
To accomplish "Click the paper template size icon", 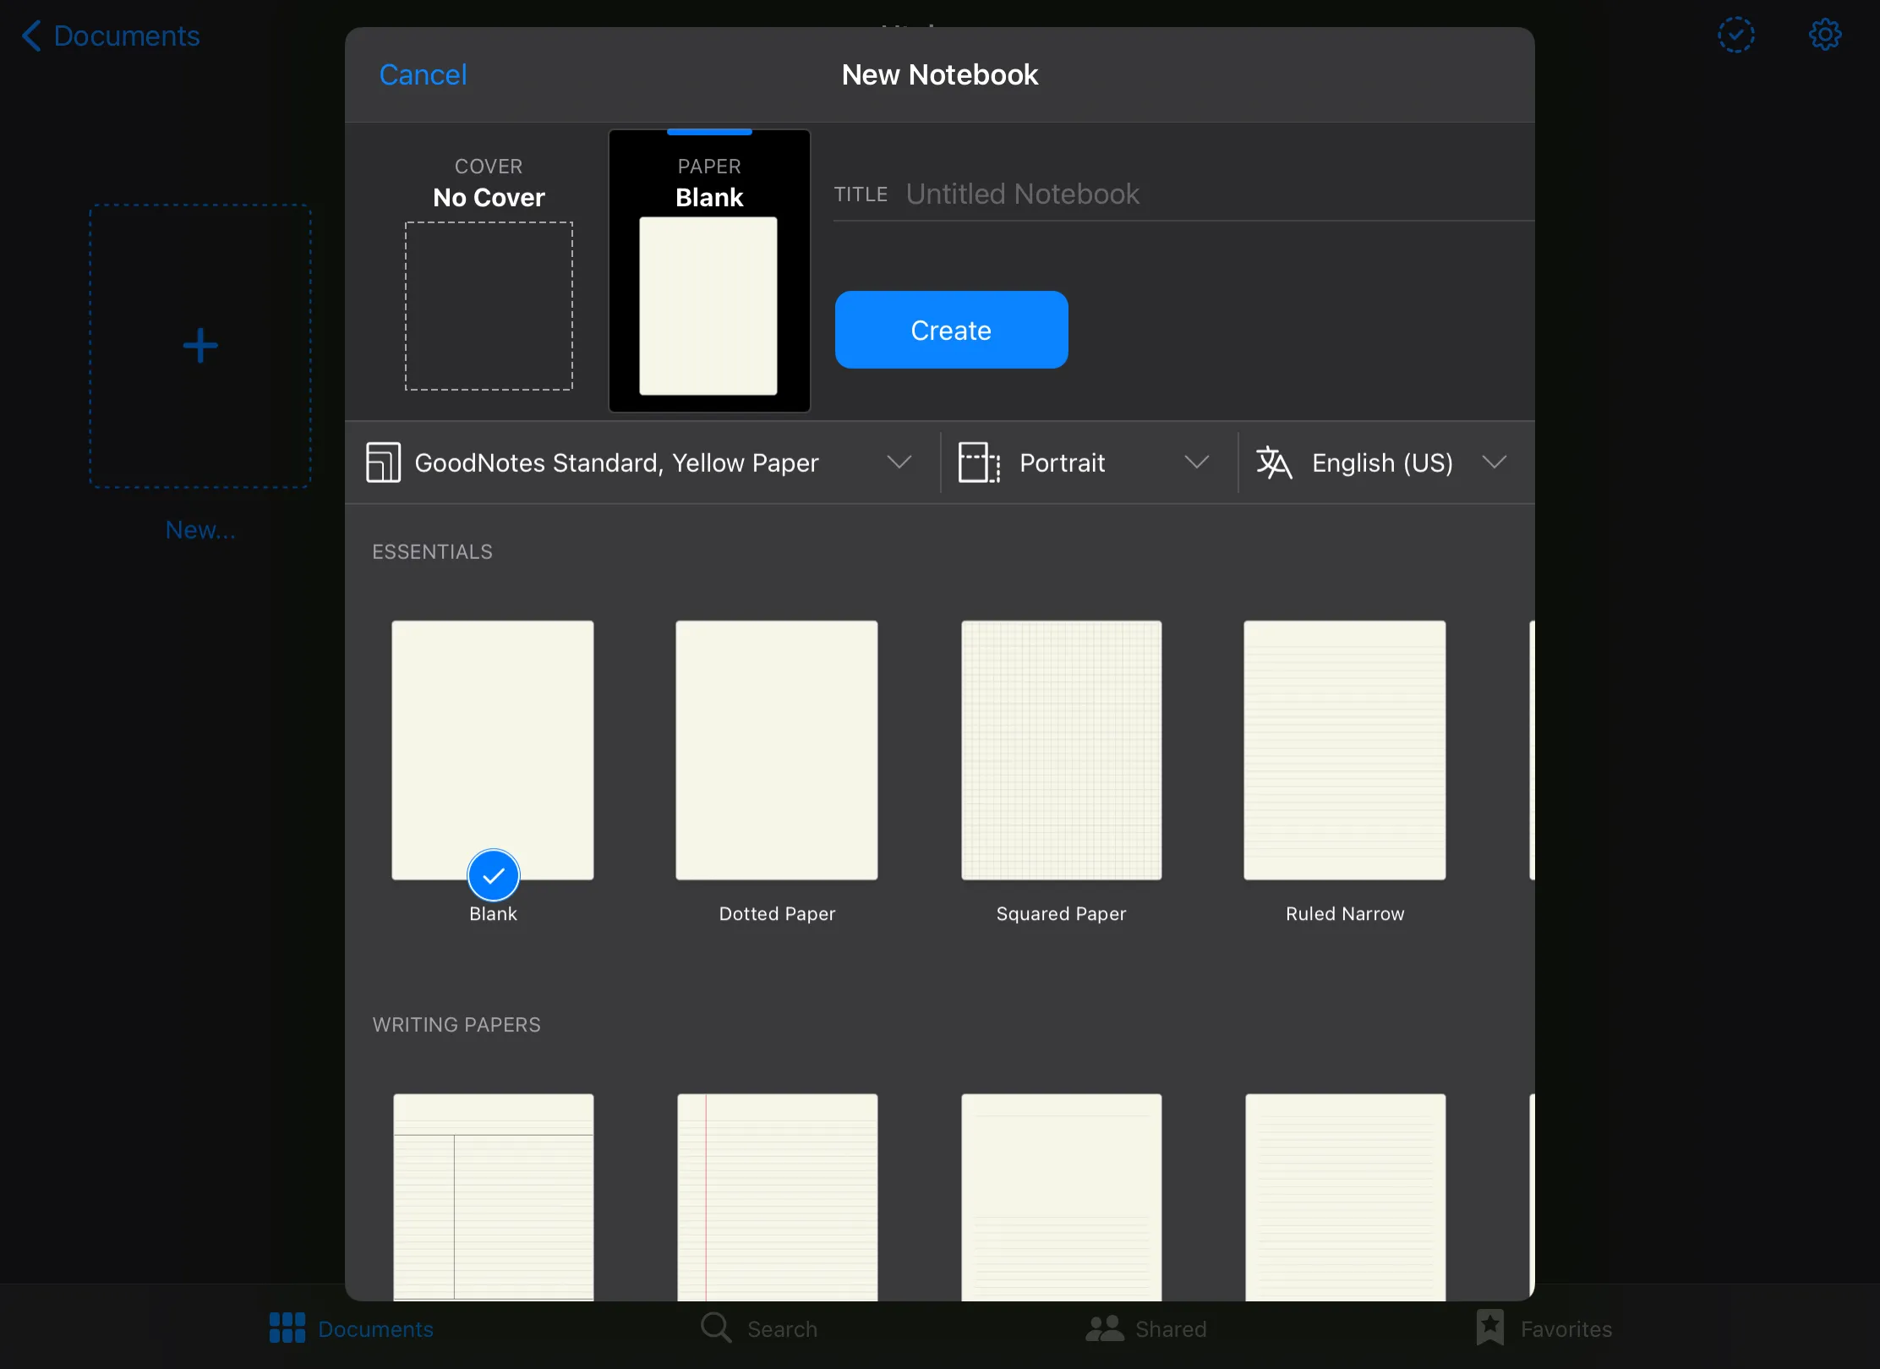I will [383, 463].
